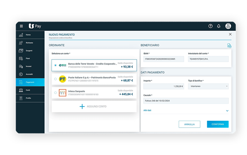Click the Altri dati link text
Screen dimensions: 247x155
147,110
